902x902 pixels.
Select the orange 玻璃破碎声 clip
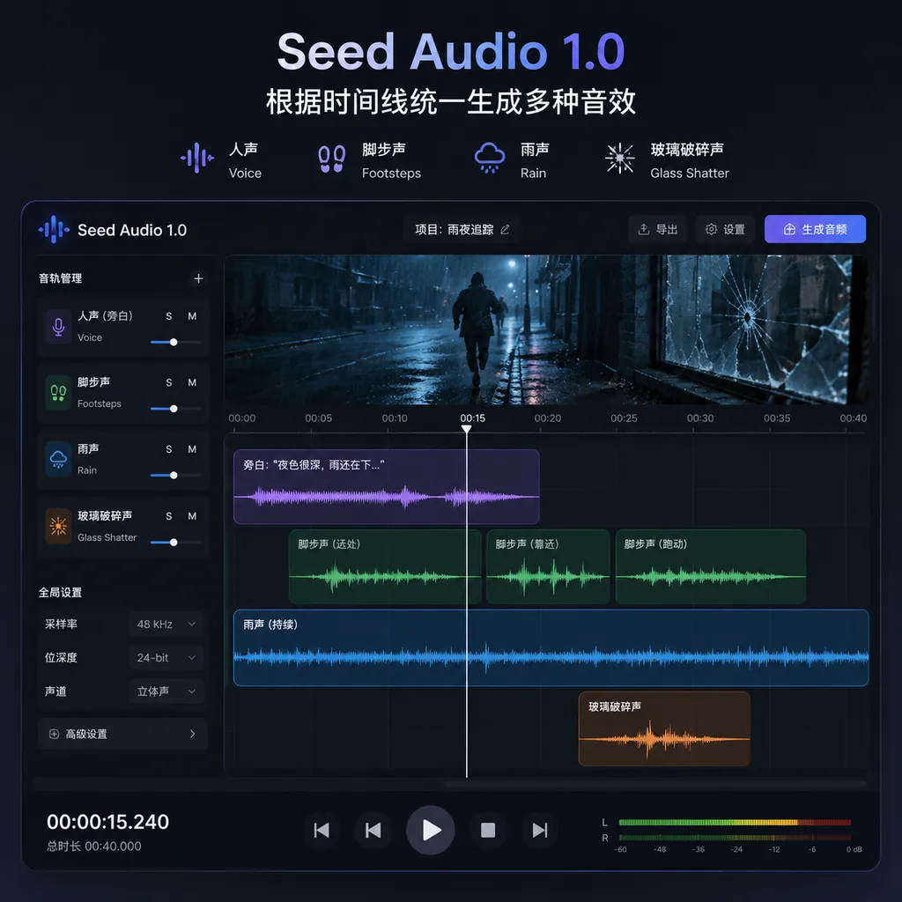[664, 728]
